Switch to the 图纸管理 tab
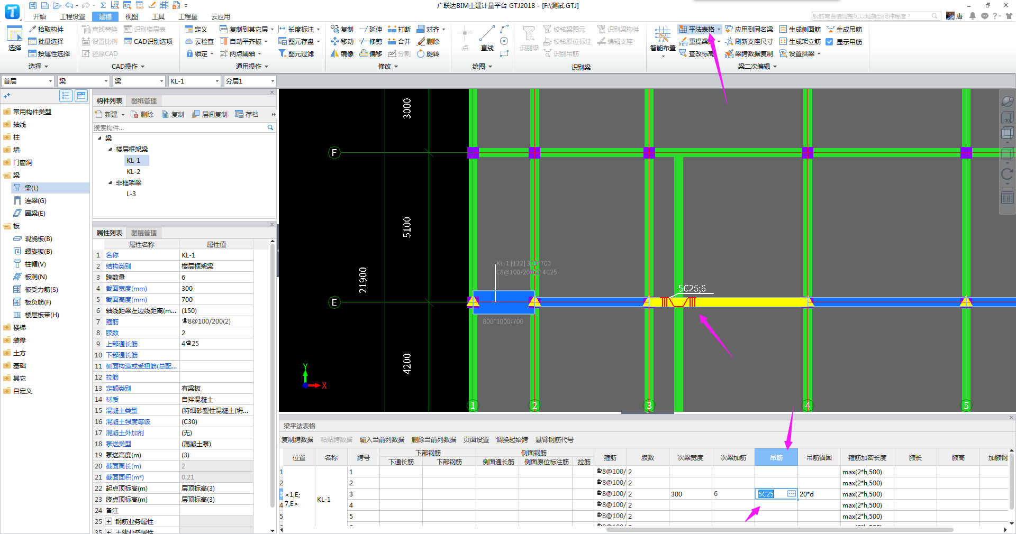 click(144, 101)
